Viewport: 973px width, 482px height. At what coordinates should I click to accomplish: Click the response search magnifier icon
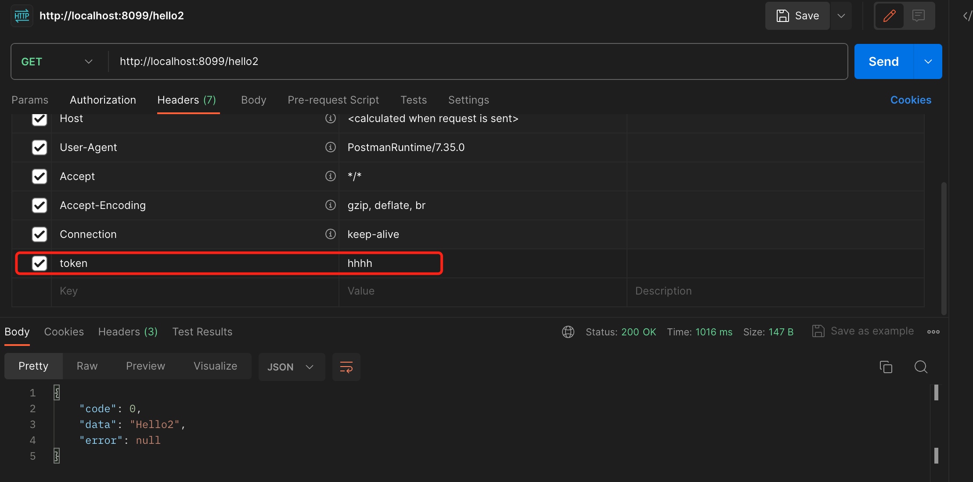pos(921,367)
